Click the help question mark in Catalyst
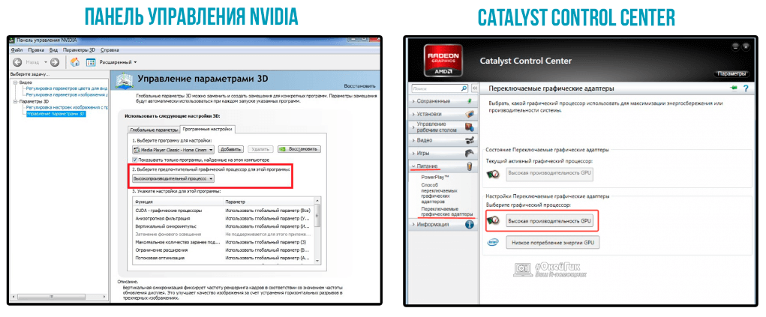The width and height of the screenshot is (766, 317). tap(746, 88)
